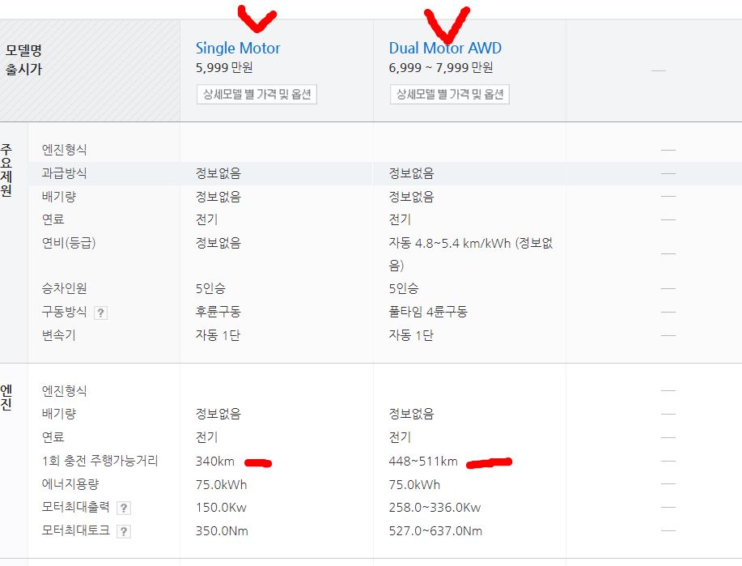
Task: Select the 후륜구동 drive type cell
Action: [x=218, y=312]
